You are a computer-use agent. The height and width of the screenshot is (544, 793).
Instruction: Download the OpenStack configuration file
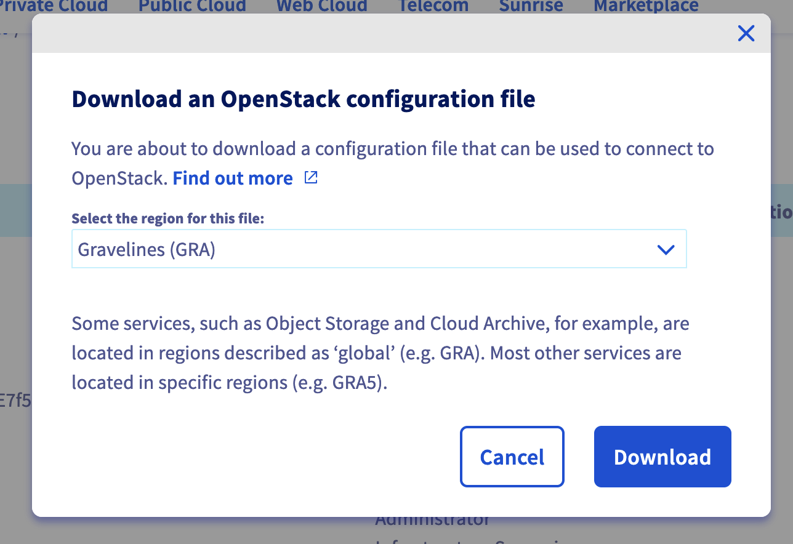[662, 457]
